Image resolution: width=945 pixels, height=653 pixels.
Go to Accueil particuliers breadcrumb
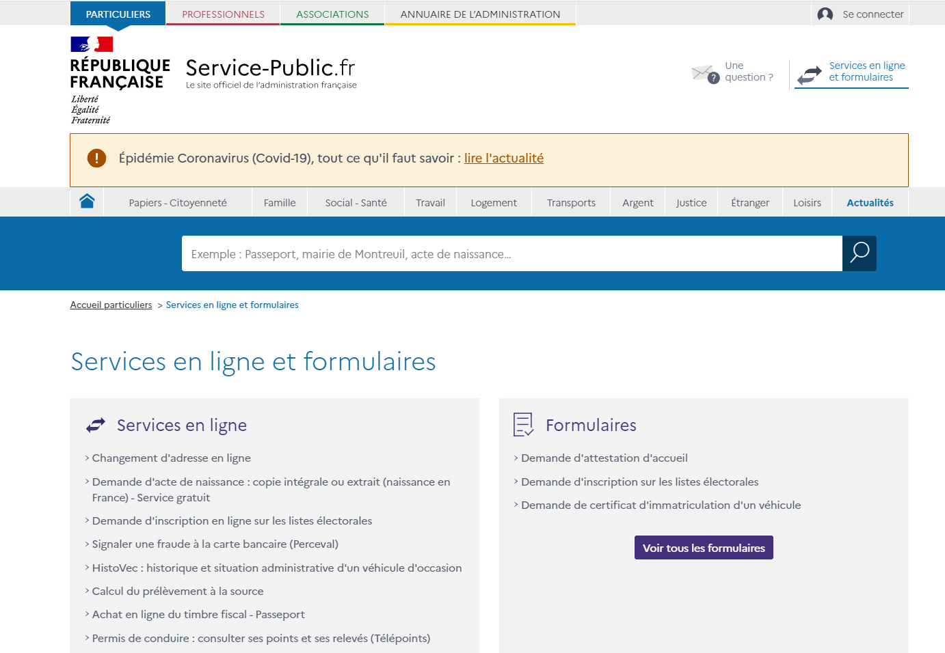click(111, 305)
